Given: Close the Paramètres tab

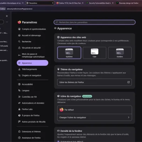Looking at the screenshot, I should click(53, 3).
